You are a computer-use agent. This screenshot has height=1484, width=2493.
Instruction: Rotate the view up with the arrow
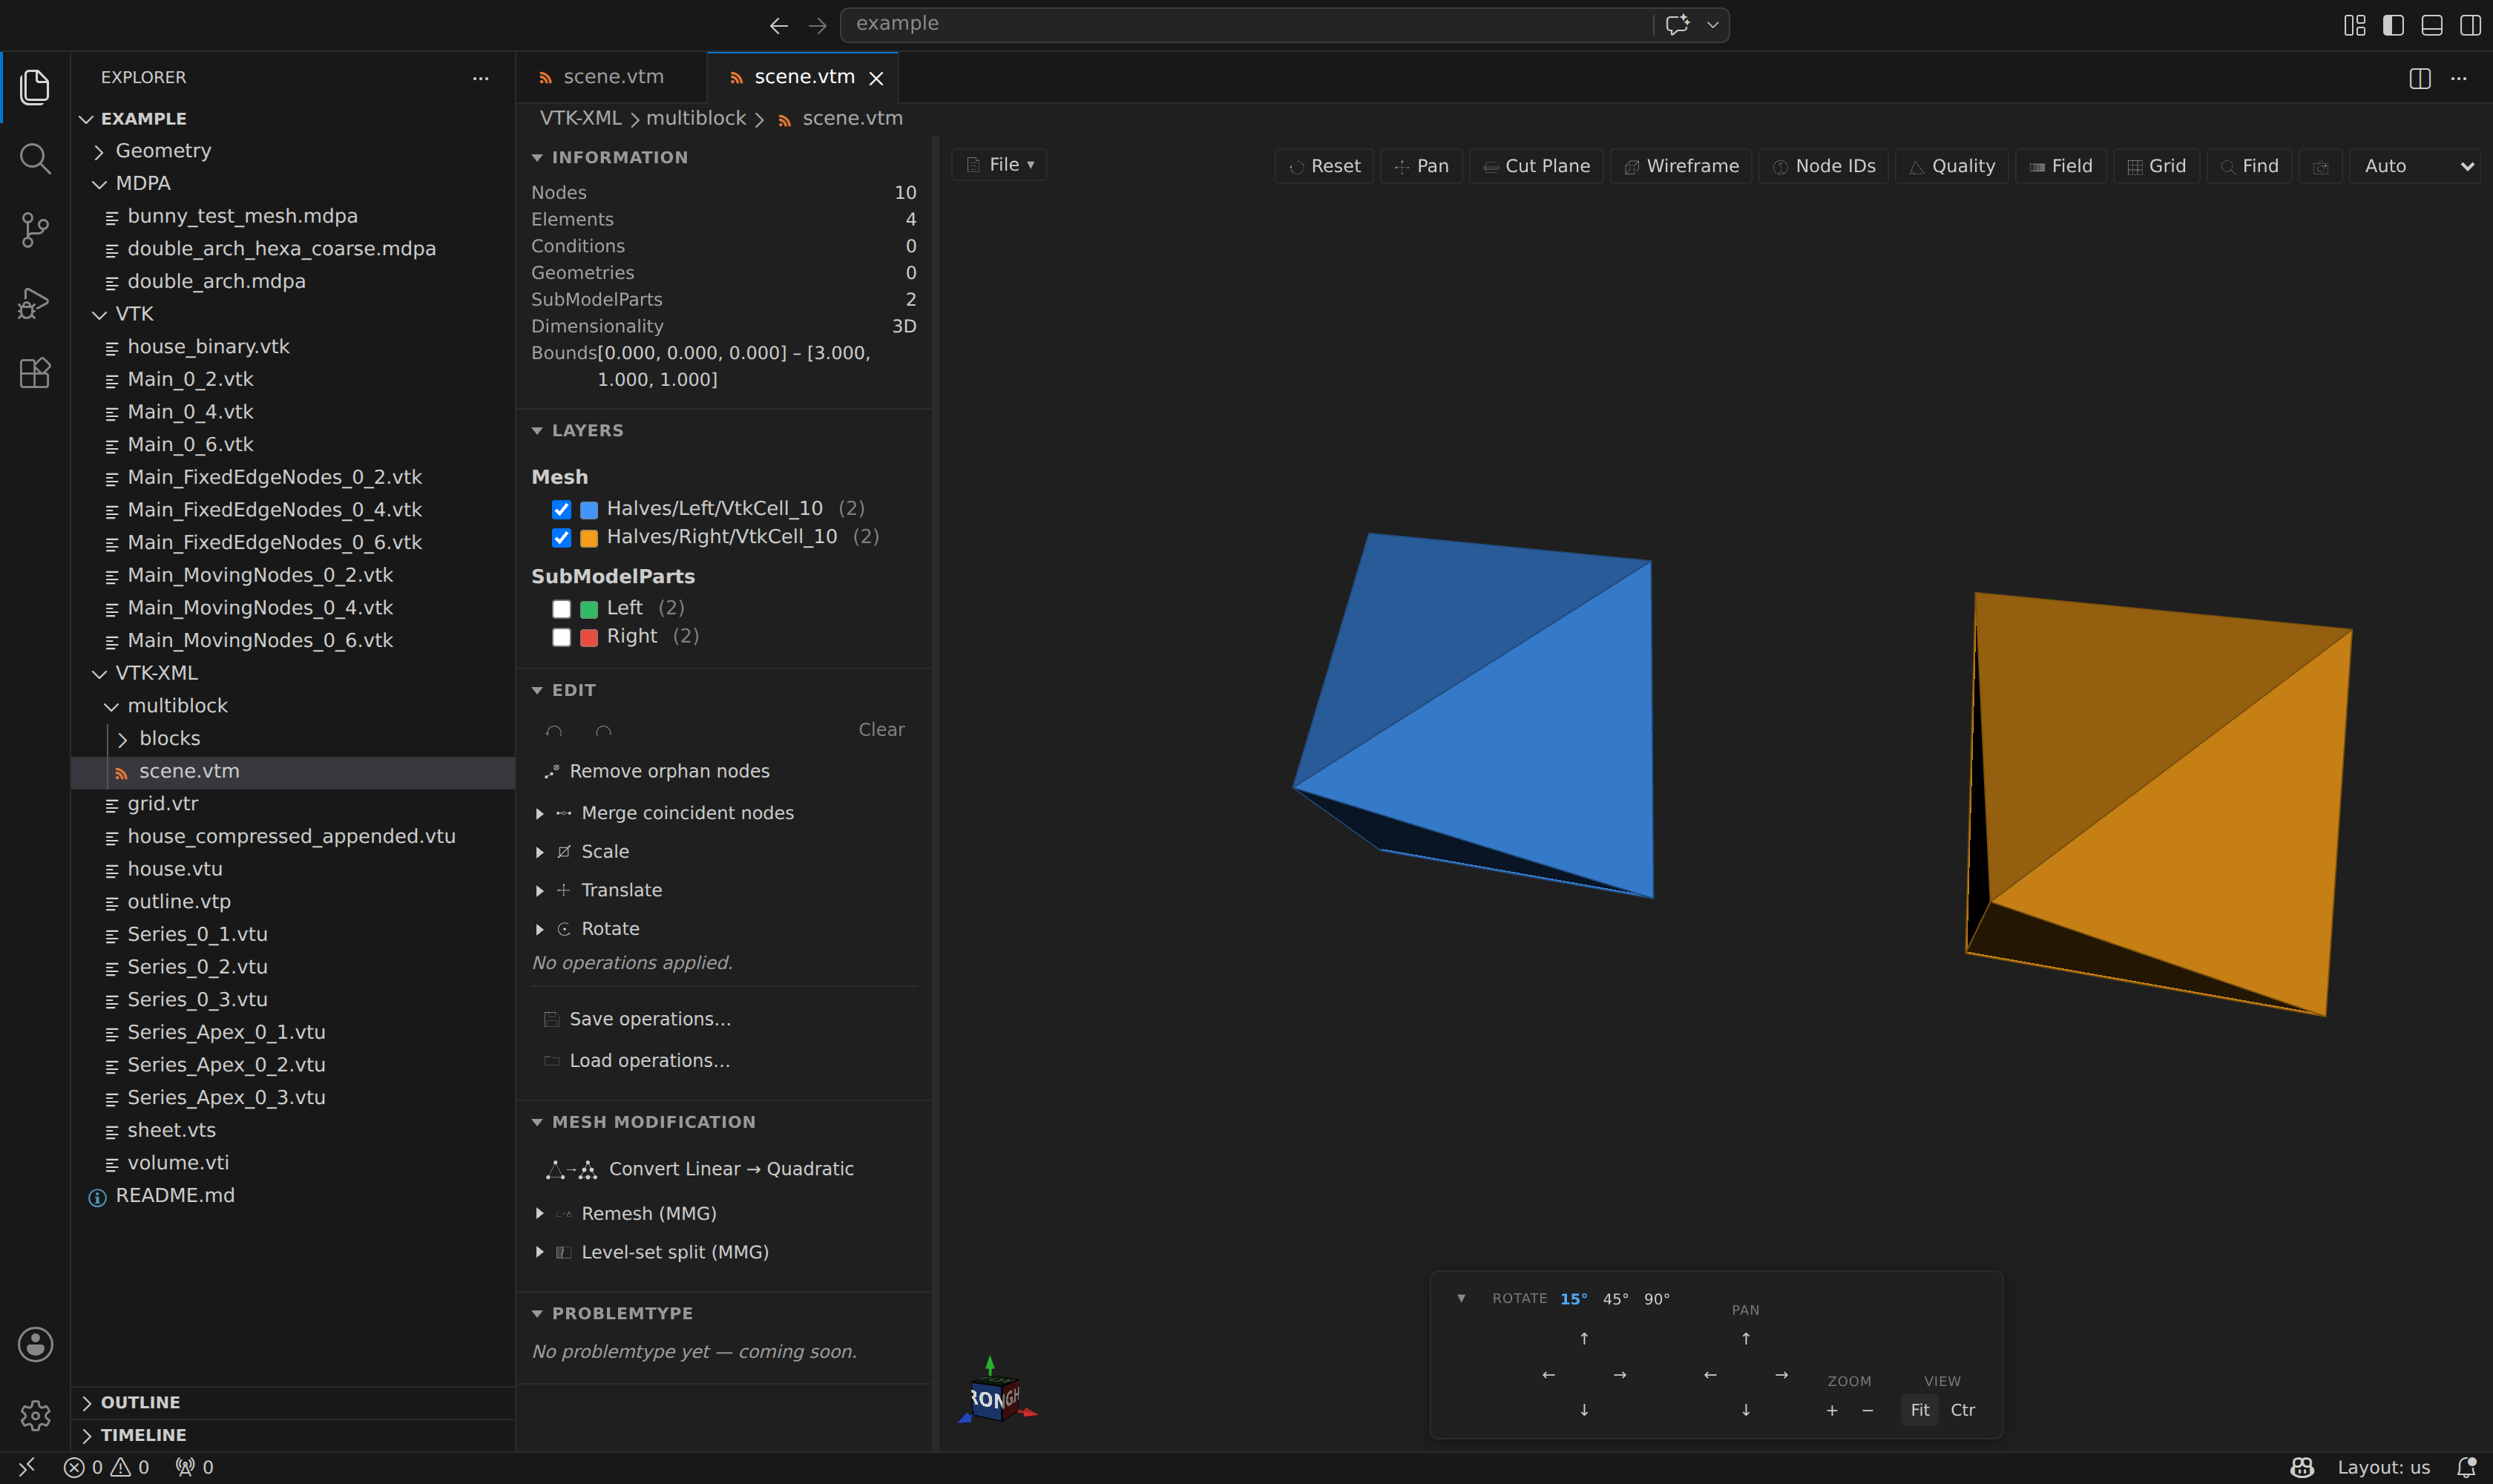1584,1338
